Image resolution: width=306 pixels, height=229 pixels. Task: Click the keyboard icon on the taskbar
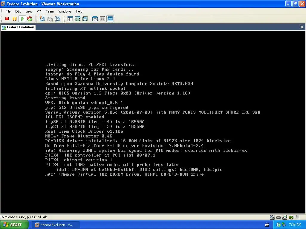[267, 225]
